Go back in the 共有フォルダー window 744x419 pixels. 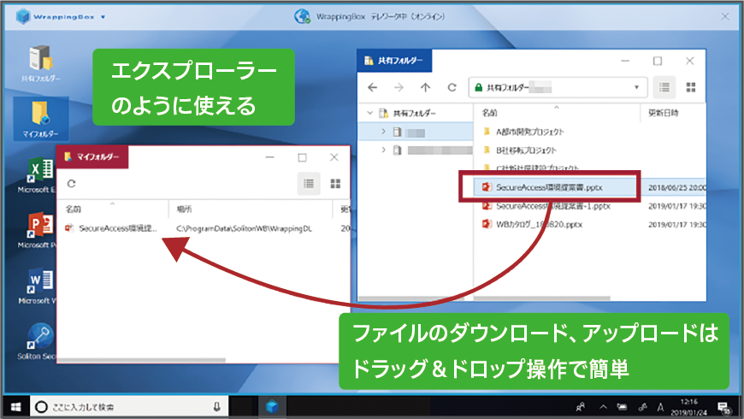(x=373, y=87)
